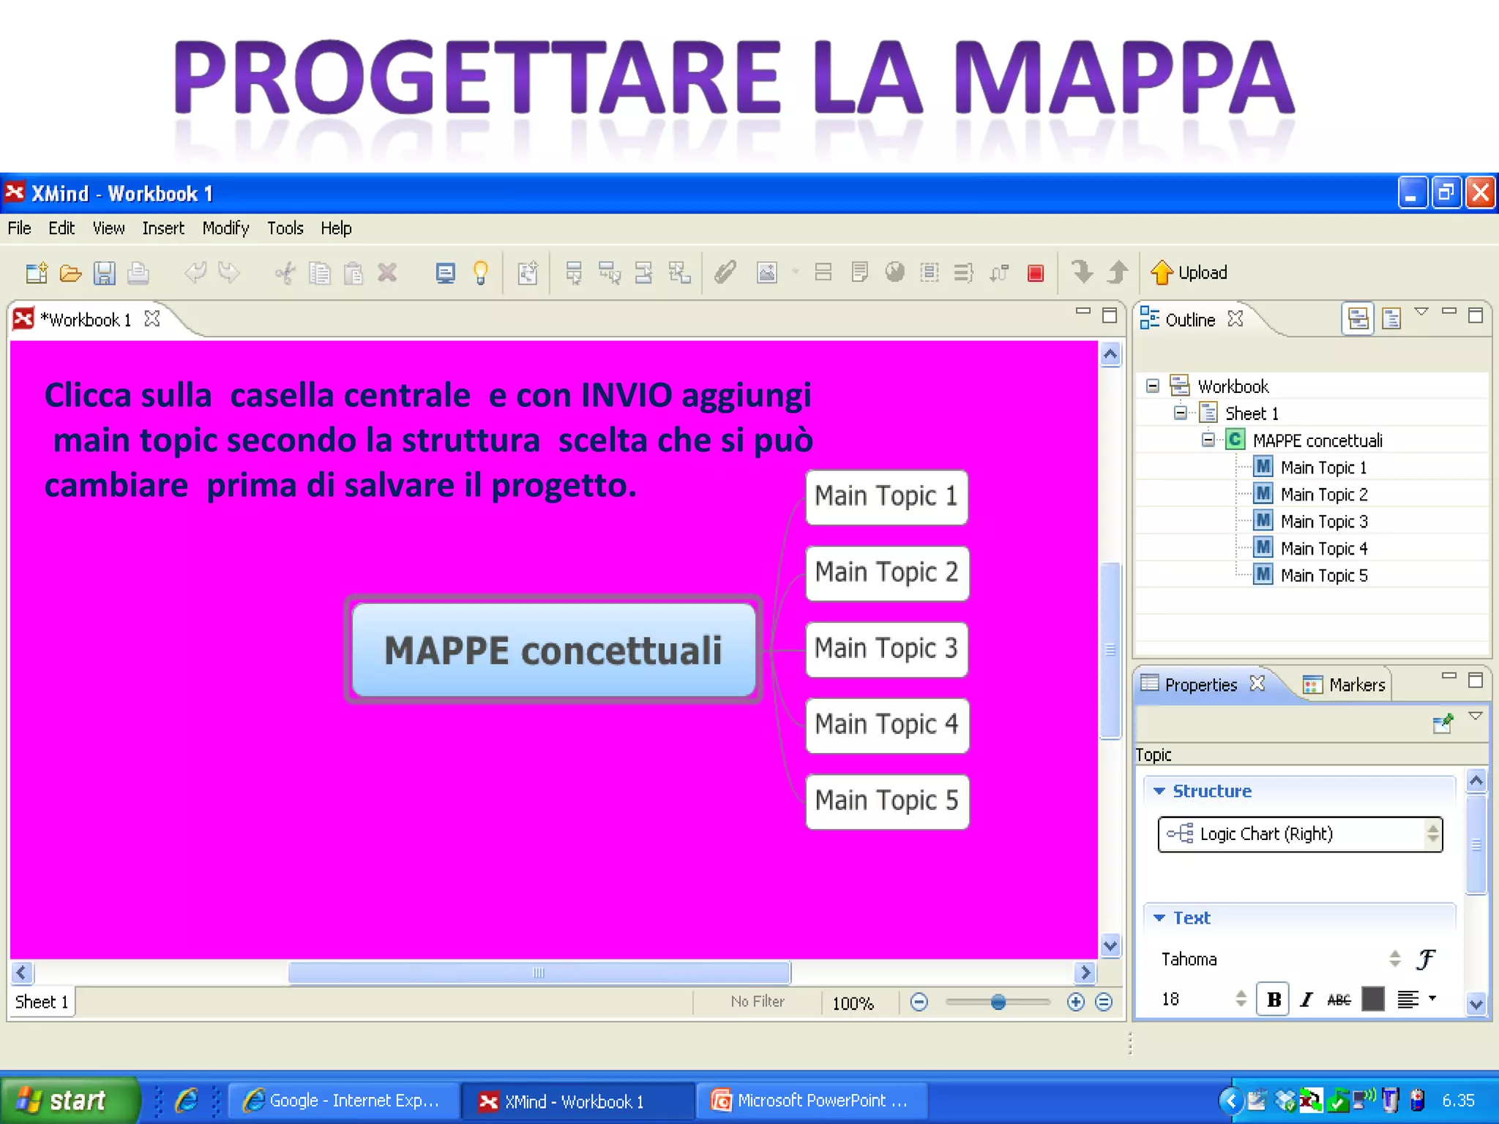Click the Print toolbar icon
This screenshot has height=1124, width=1499.
click(138, 274)
